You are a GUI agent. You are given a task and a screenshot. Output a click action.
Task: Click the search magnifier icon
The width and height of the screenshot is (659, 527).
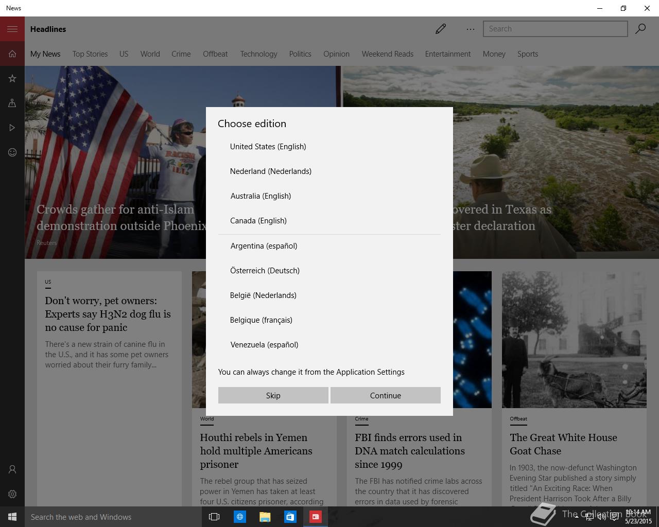point(640,29)
